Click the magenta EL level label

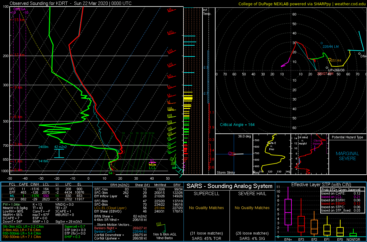pos(153,161)
